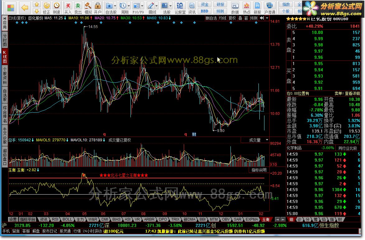
Task: Switch to K线图 sidebar tab
Action: [x=5, y=57]
